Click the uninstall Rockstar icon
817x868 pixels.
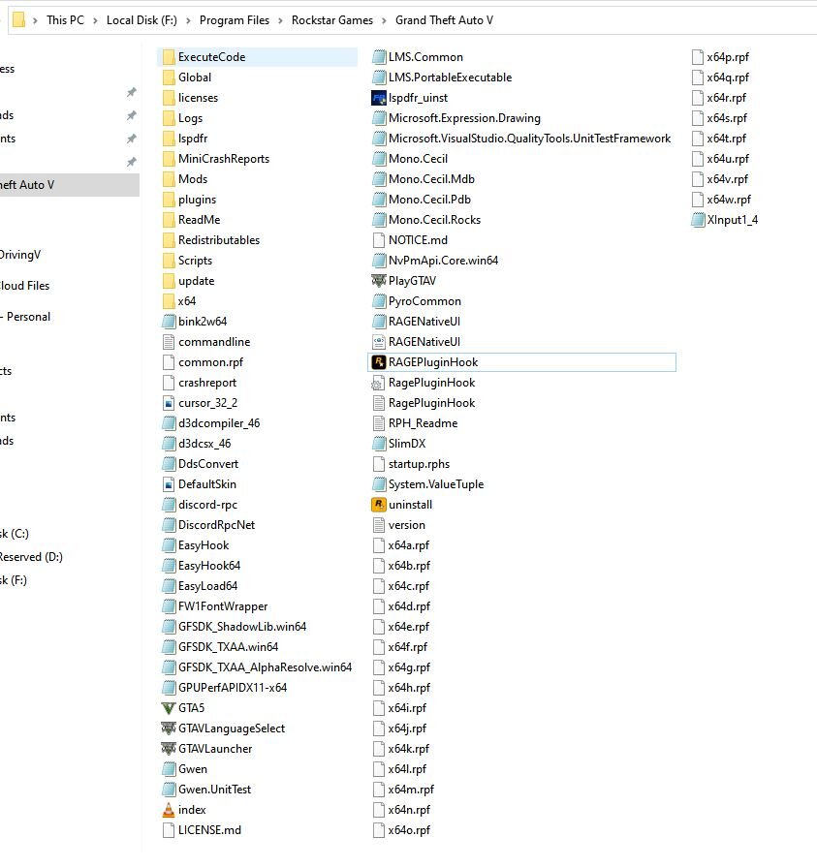(378, 505)
